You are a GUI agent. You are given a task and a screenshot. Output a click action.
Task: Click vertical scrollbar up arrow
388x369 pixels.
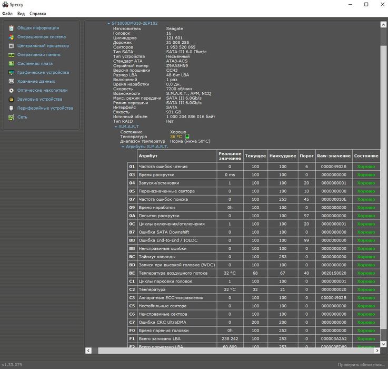click(x=383, y=24)
